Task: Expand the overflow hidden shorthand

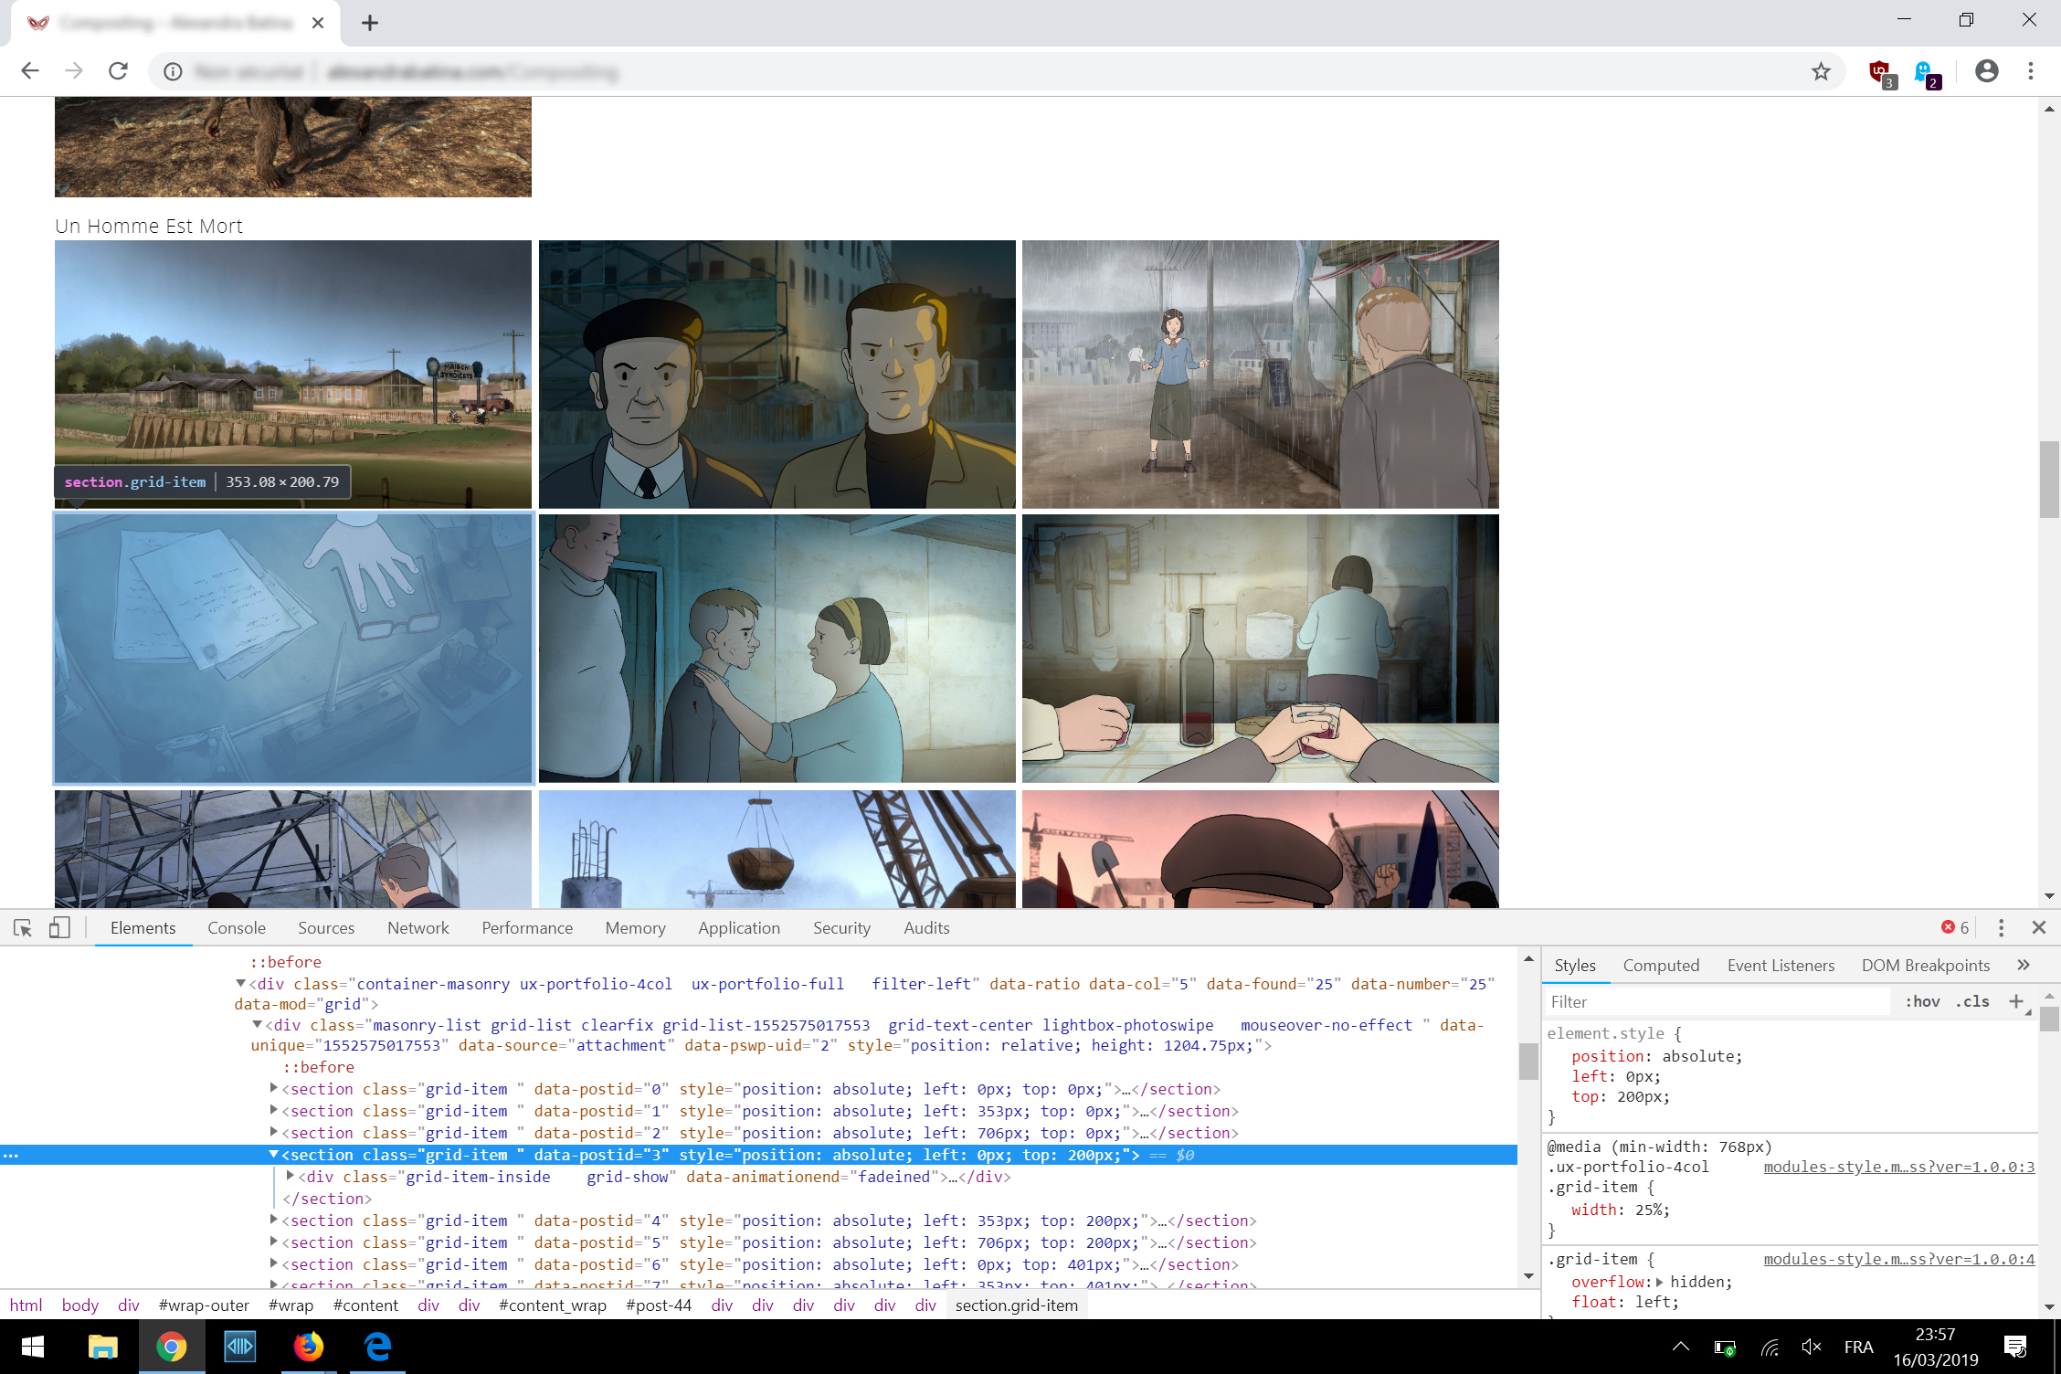Action: pyautogui.click(x=1660, y=1282)
